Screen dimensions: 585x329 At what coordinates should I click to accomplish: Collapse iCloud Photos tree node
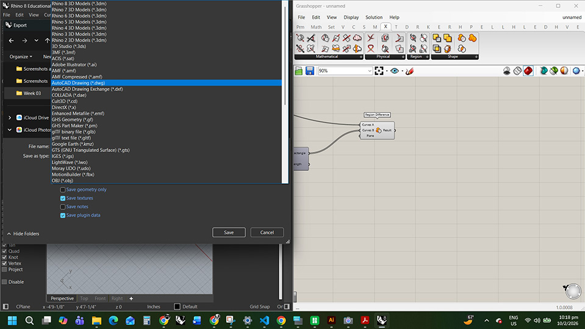10,130
